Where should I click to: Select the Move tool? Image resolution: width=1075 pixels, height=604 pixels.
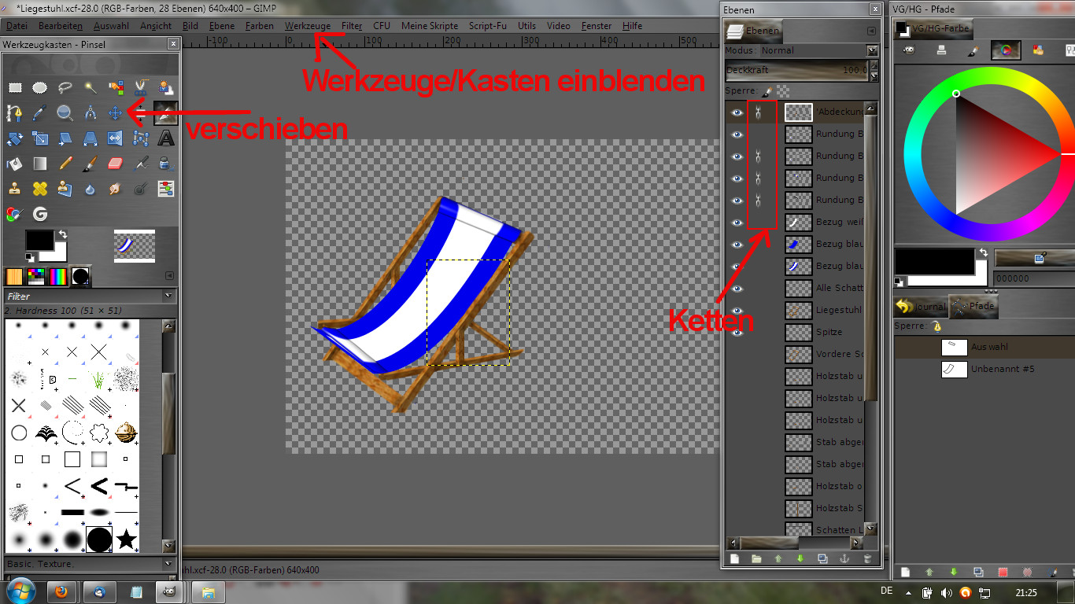point(116,113)
